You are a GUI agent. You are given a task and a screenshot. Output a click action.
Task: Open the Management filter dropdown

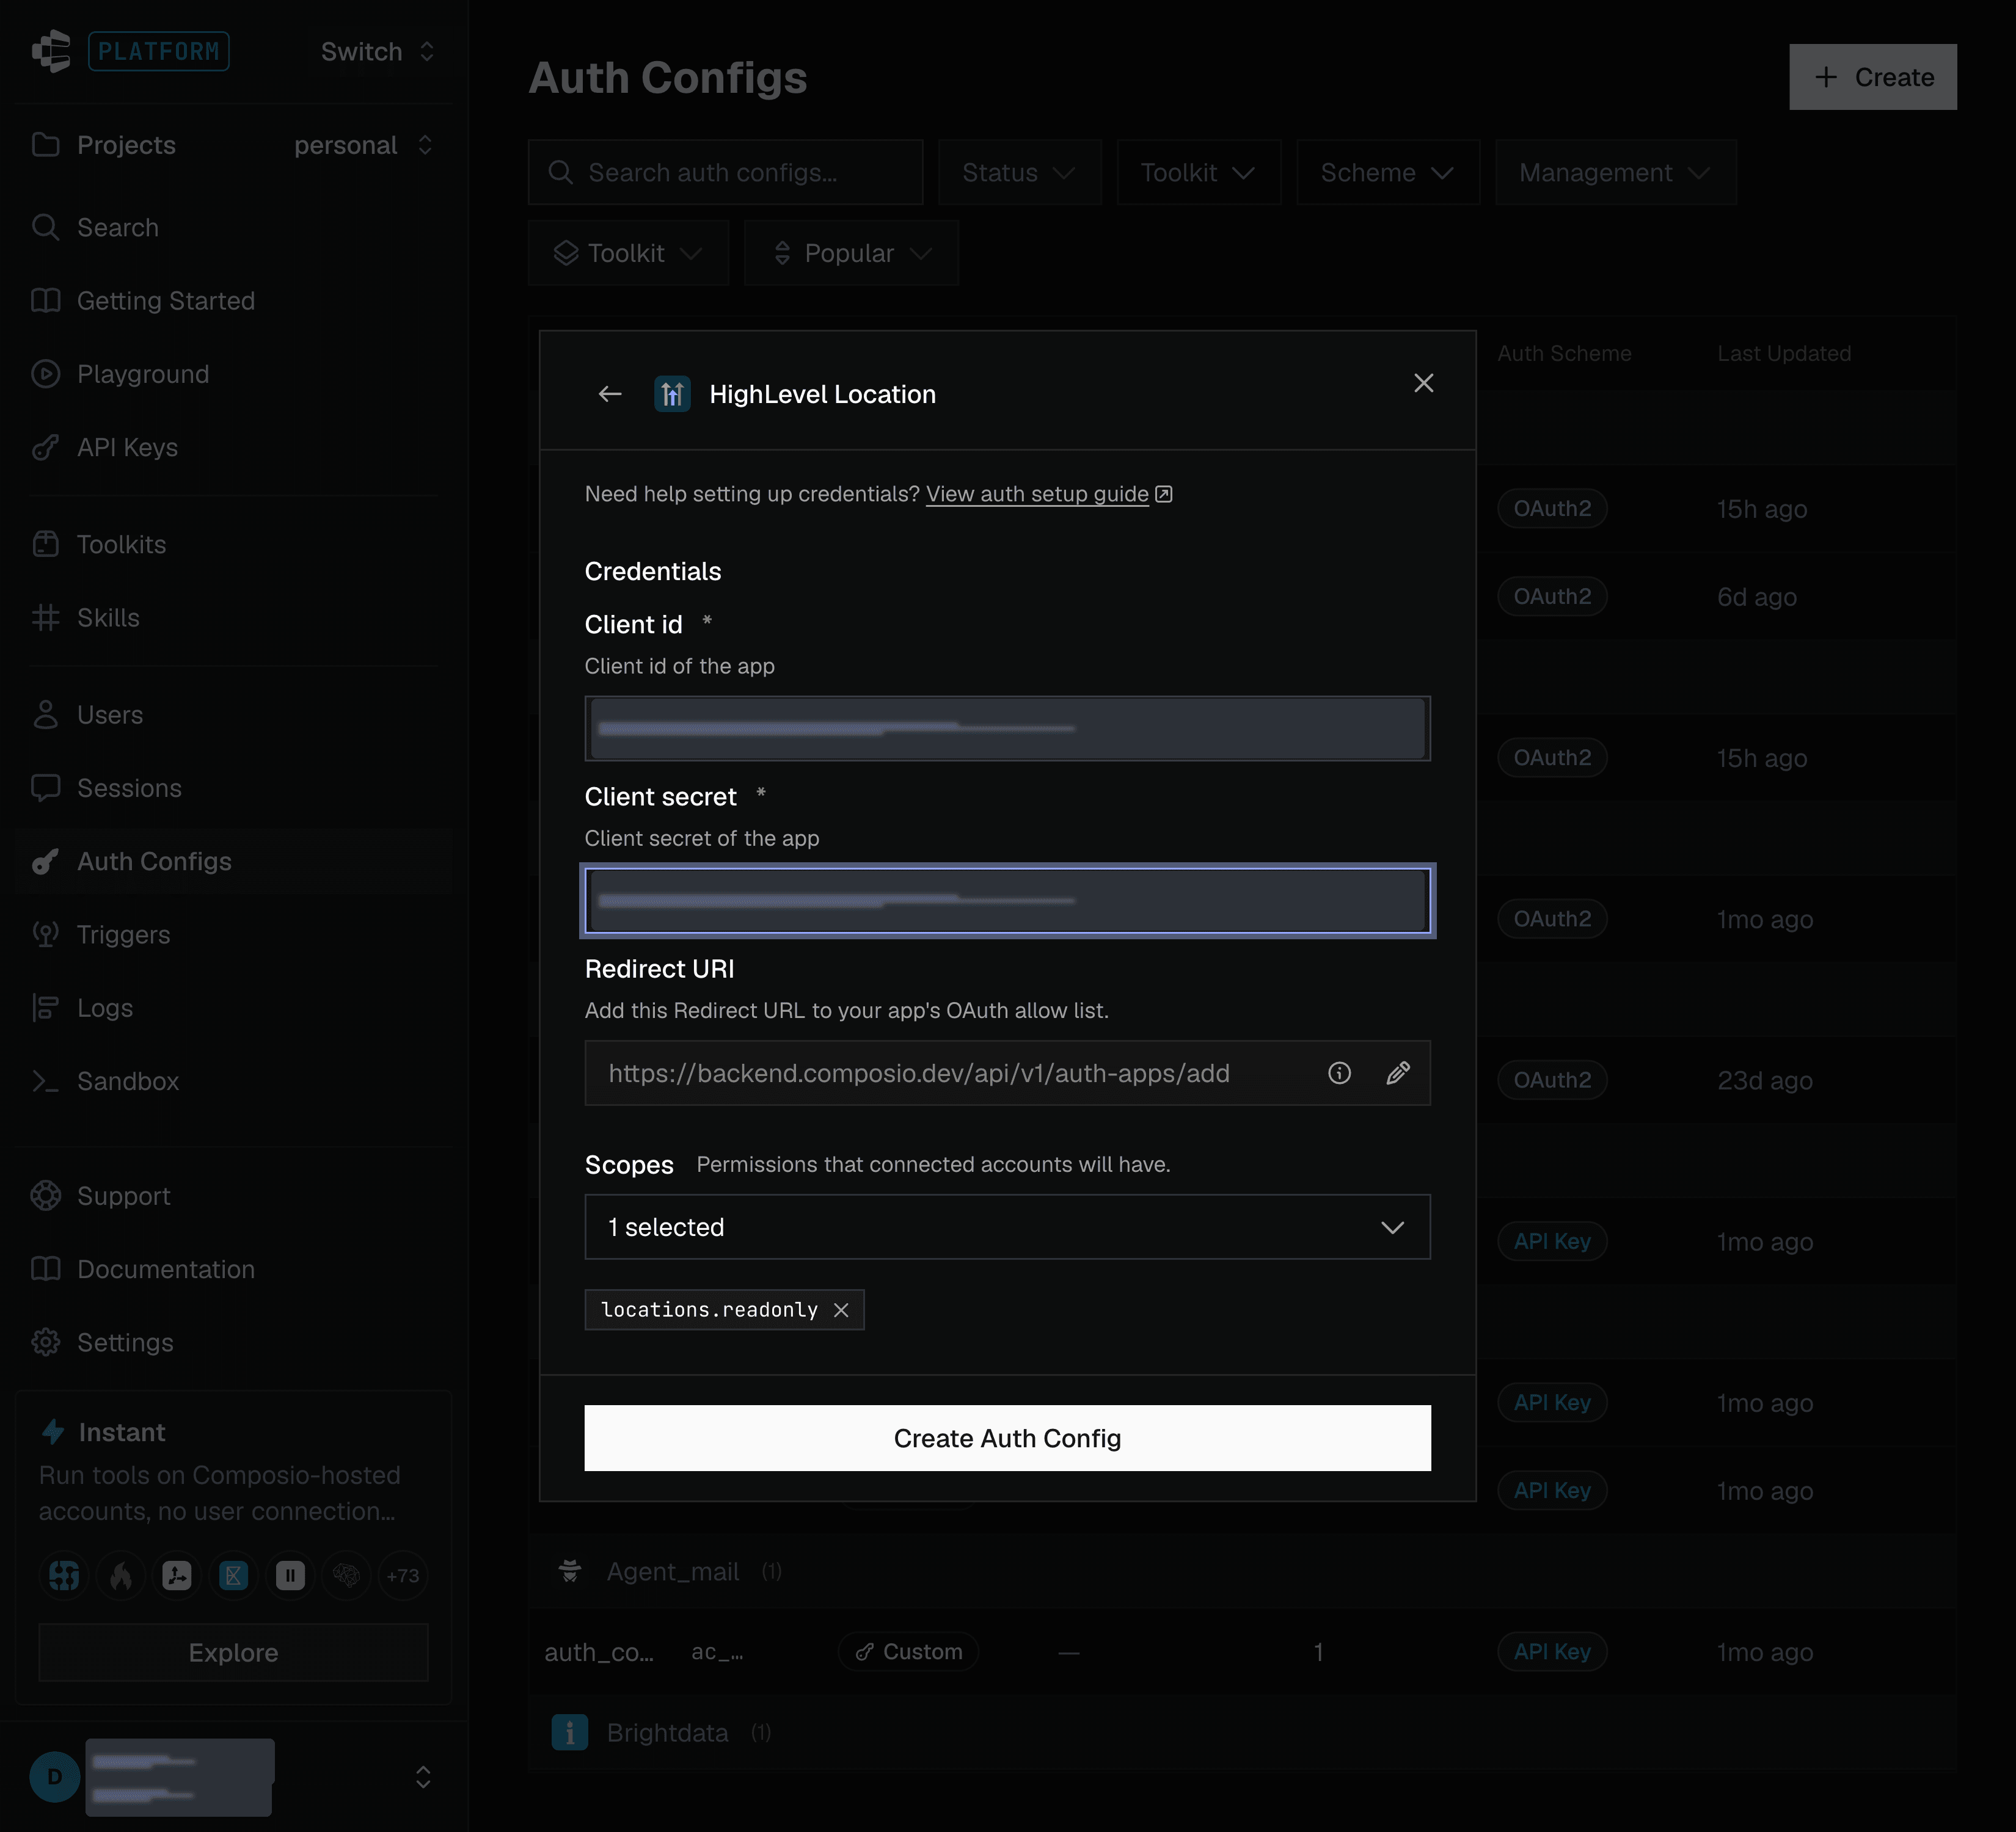point(1615,172)
